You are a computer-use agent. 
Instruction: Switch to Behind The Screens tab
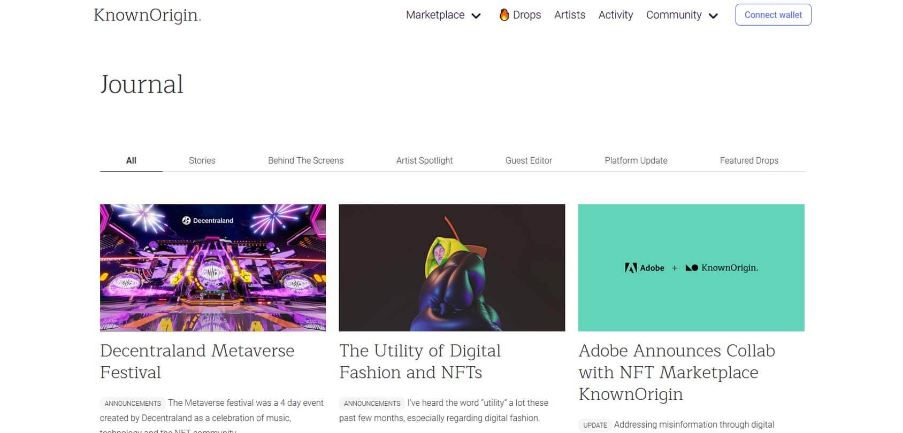(306, 160)
